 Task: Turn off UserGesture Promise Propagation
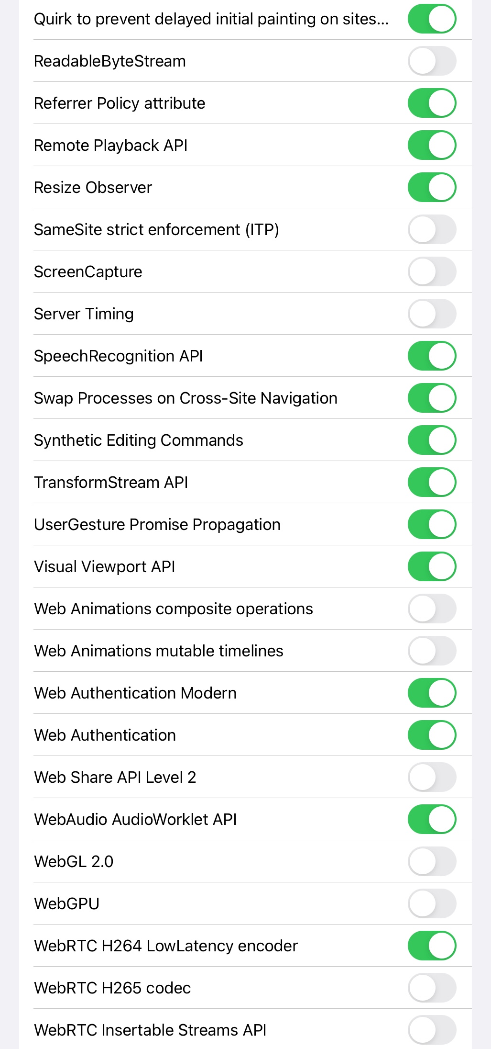tap(432, 524)
